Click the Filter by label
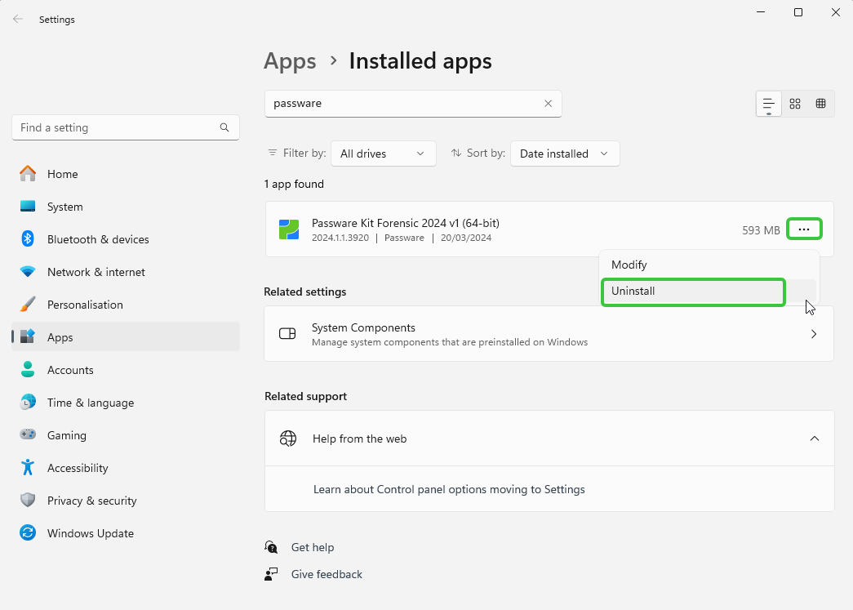 click(304, 153)
